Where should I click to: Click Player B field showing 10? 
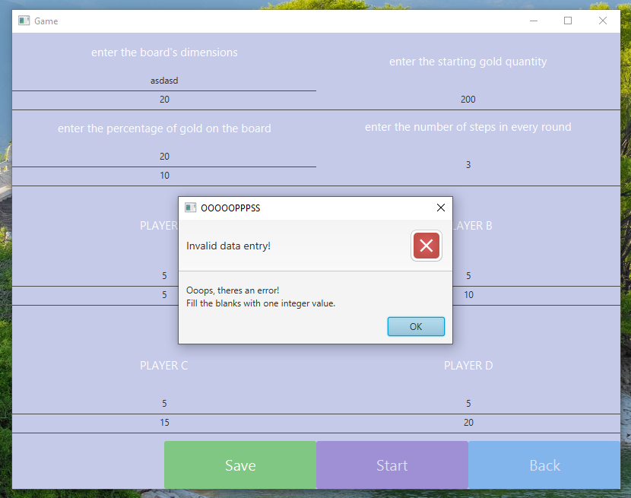536,296
